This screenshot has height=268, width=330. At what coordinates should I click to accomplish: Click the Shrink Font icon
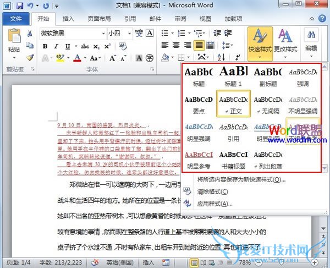[123, 58]
